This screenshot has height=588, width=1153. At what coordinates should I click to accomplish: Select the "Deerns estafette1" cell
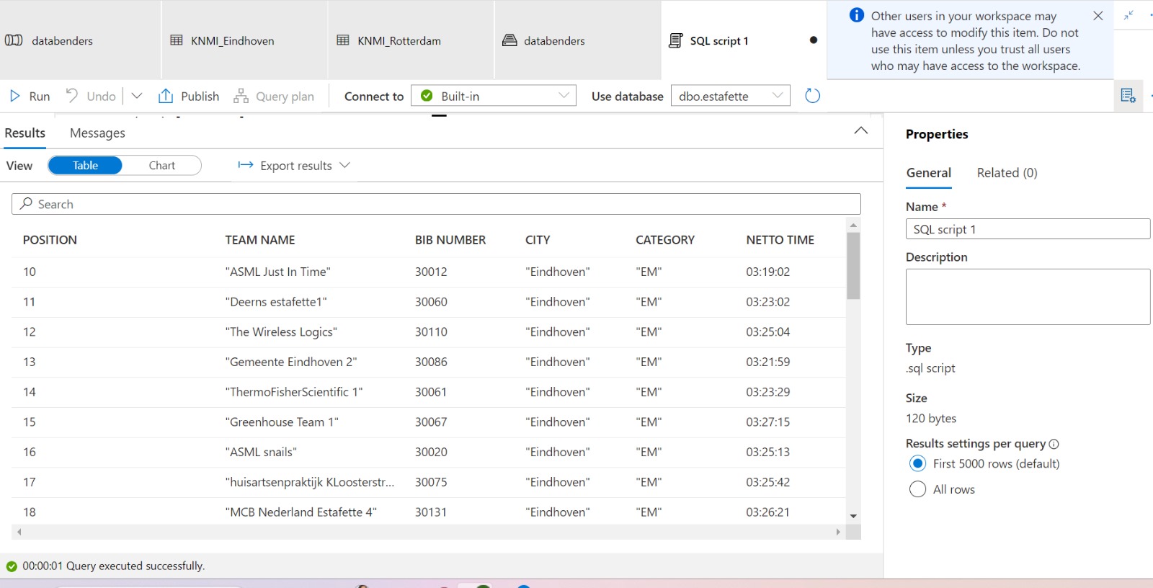[275, 302]
